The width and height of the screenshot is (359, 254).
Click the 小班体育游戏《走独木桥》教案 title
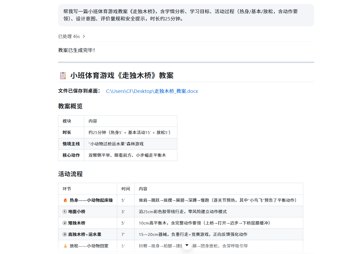[x=122, y=76]
